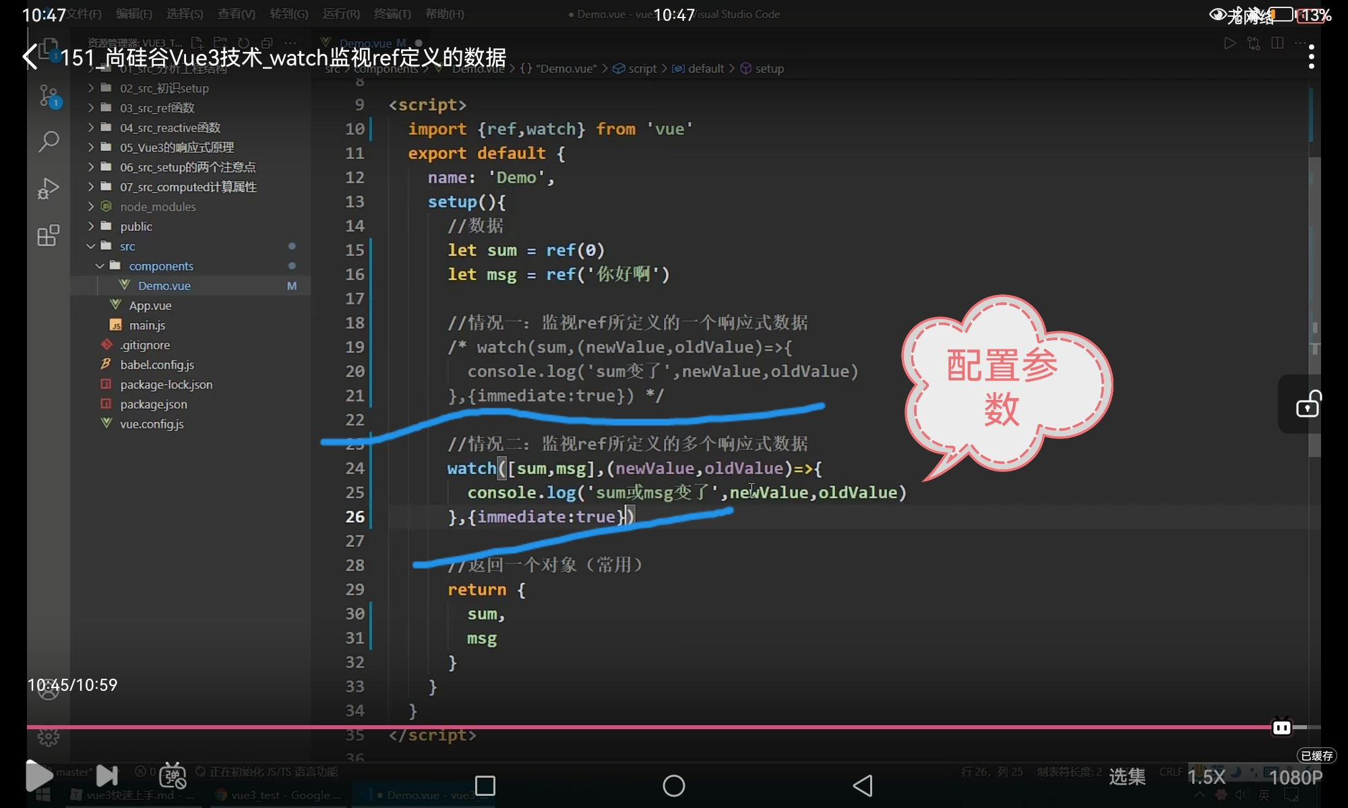Open the 选集 episode list

coord(1127,776)
